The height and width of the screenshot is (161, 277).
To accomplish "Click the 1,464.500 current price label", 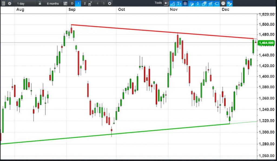I will [266, 43].
